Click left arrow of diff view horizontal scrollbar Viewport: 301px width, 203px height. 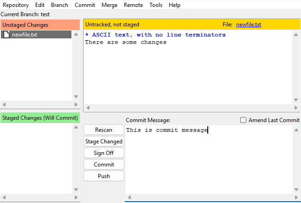(88, 108)
